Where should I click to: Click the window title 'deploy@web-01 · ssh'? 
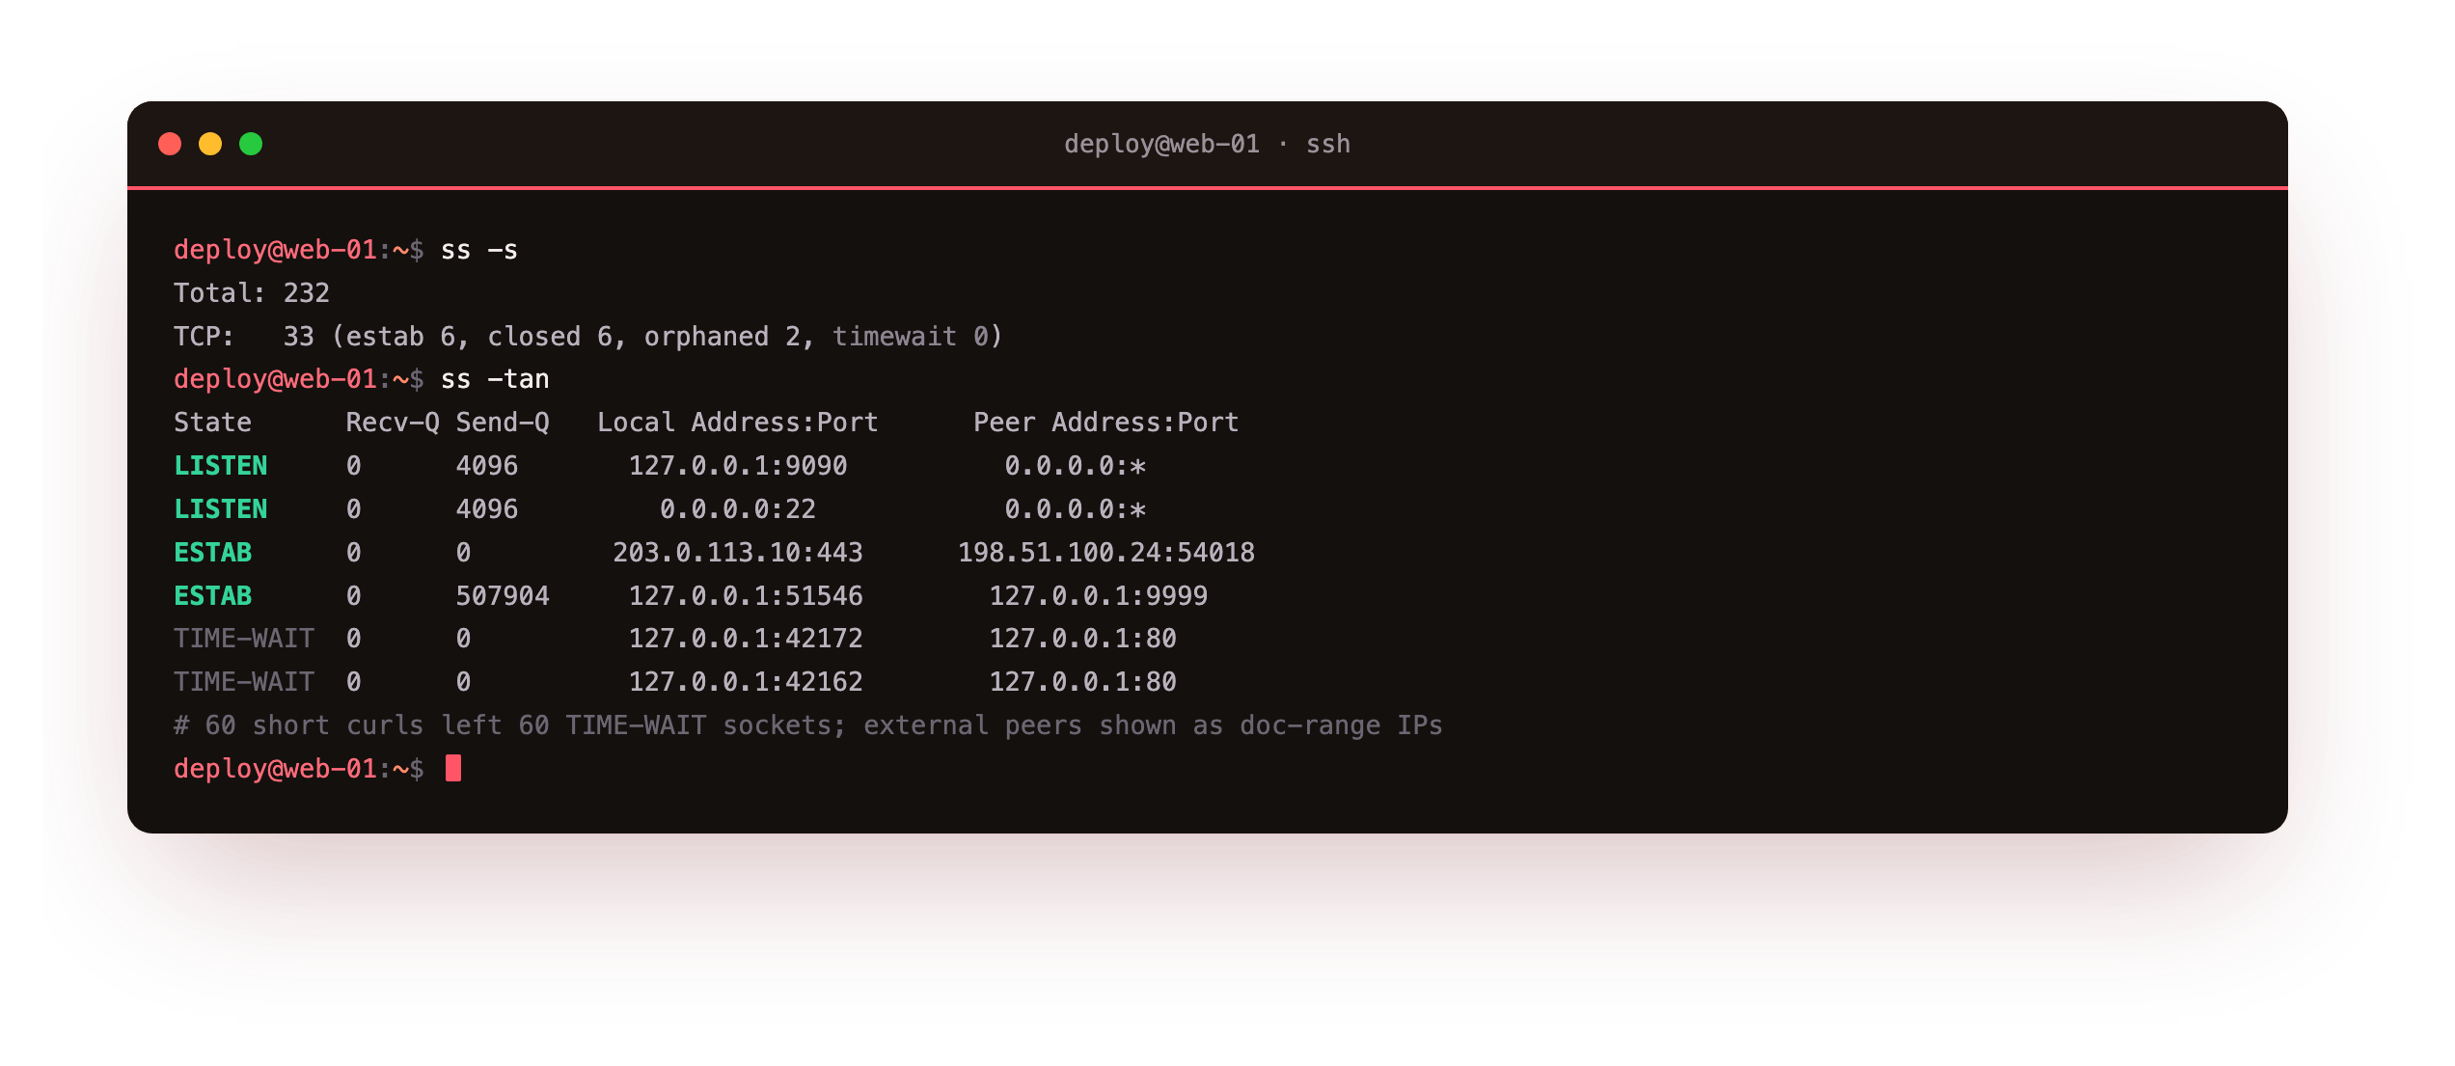[x=1207, y=144]
